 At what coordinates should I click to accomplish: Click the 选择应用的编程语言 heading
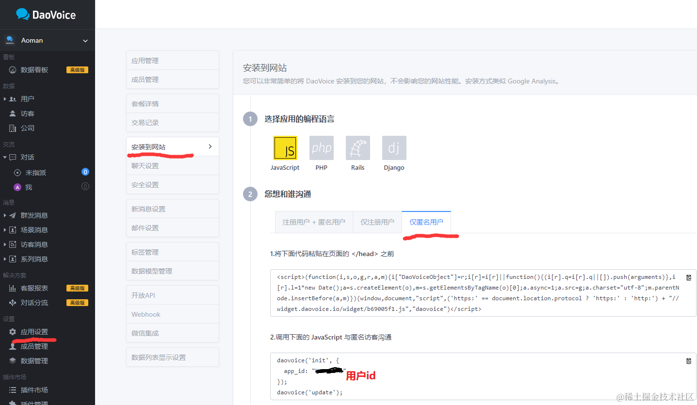299,119
